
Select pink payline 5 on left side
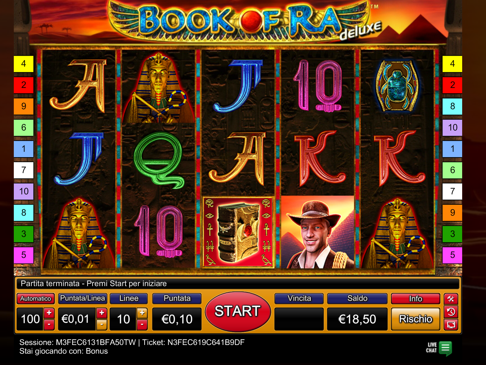pyautogui.click(x=24, y=255)
